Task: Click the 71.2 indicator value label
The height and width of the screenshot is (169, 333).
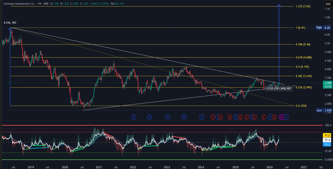Action: pyautogui.click(x=328, y=135)
